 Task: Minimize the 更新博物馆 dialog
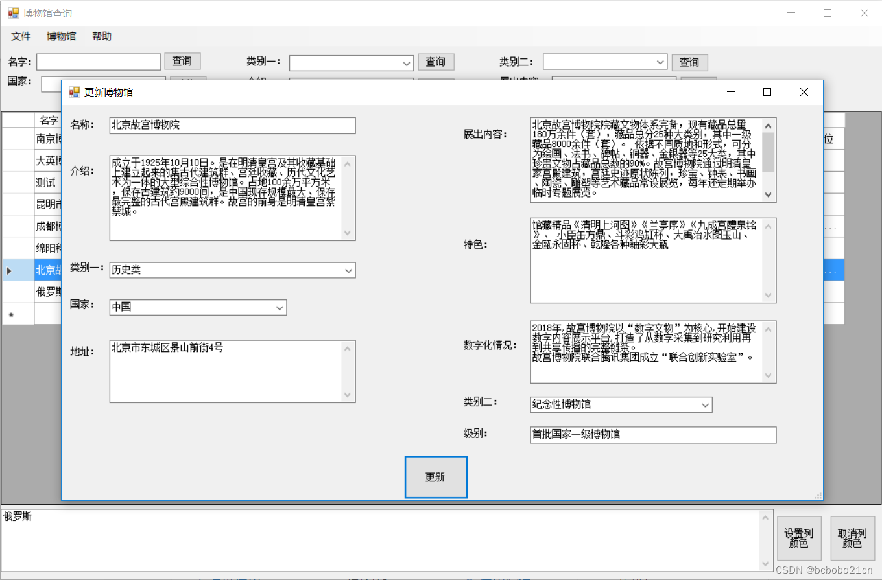coord(731,92)
